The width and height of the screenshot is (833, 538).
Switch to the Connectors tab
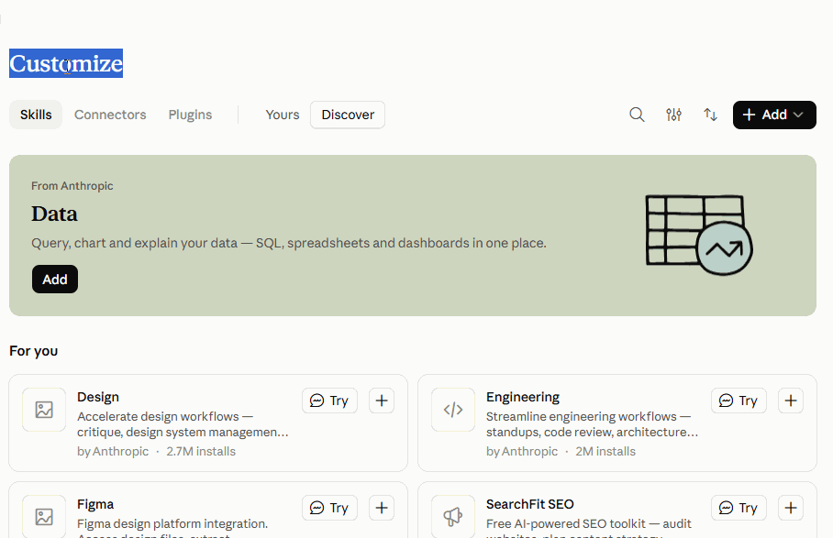pos(110,115)
